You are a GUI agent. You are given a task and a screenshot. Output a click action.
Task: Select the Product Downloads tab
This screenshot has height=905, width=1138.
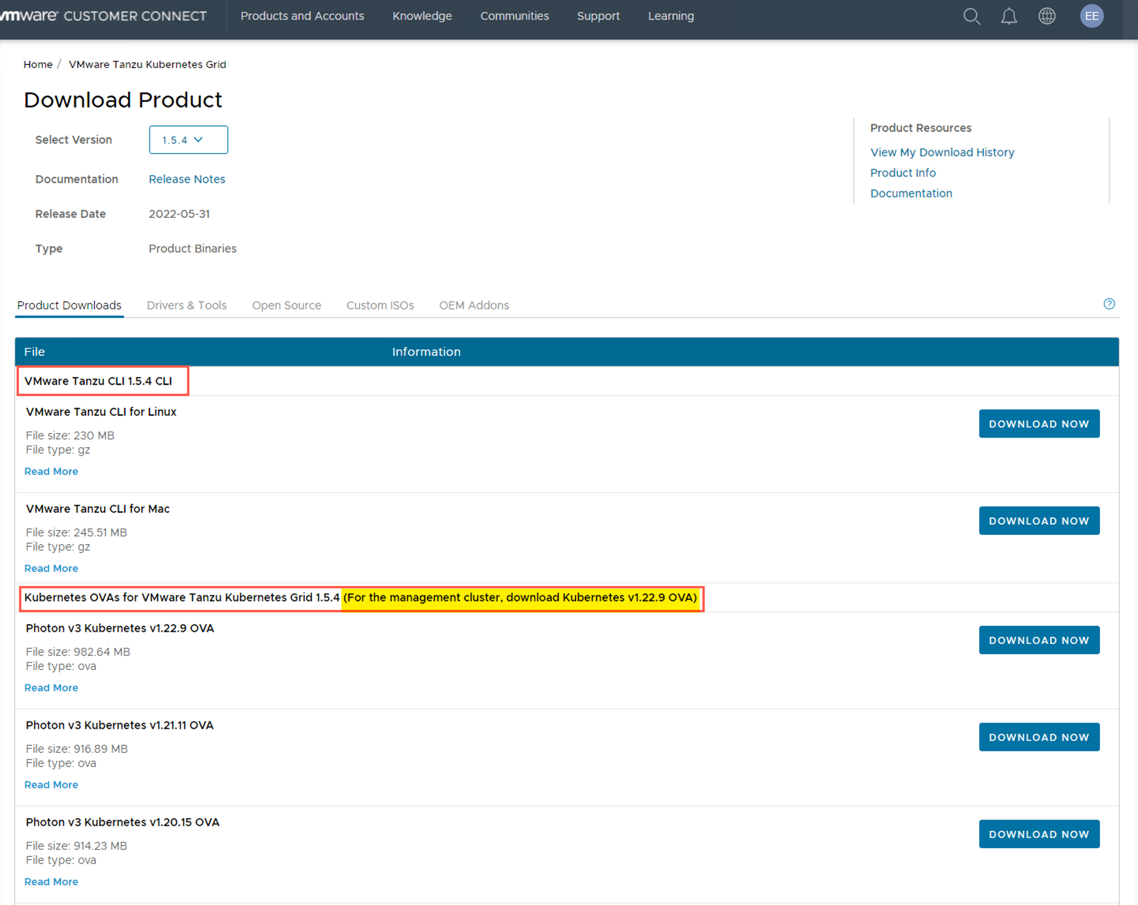point(69,305)
